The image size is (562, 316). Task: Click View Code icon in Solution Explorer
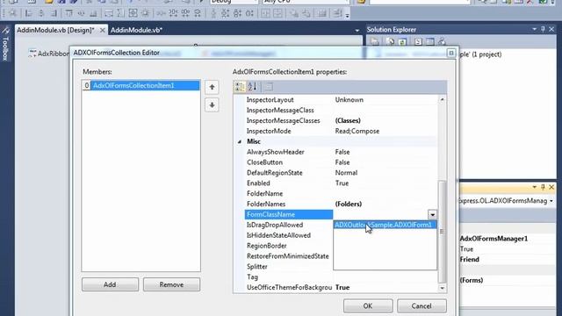pos(418,41)
